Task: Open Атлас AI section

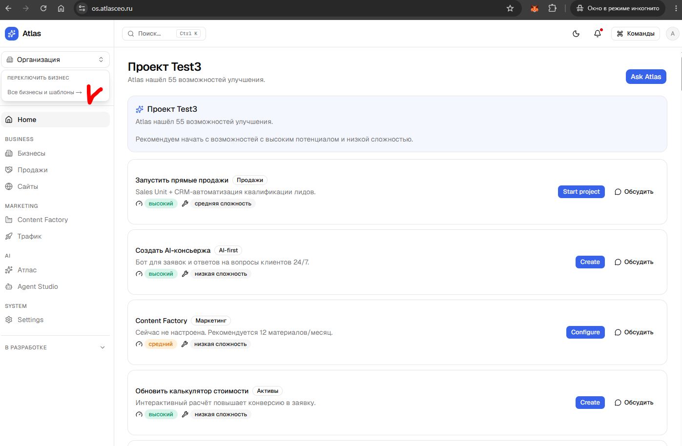Action: click(x=55, y=270)
